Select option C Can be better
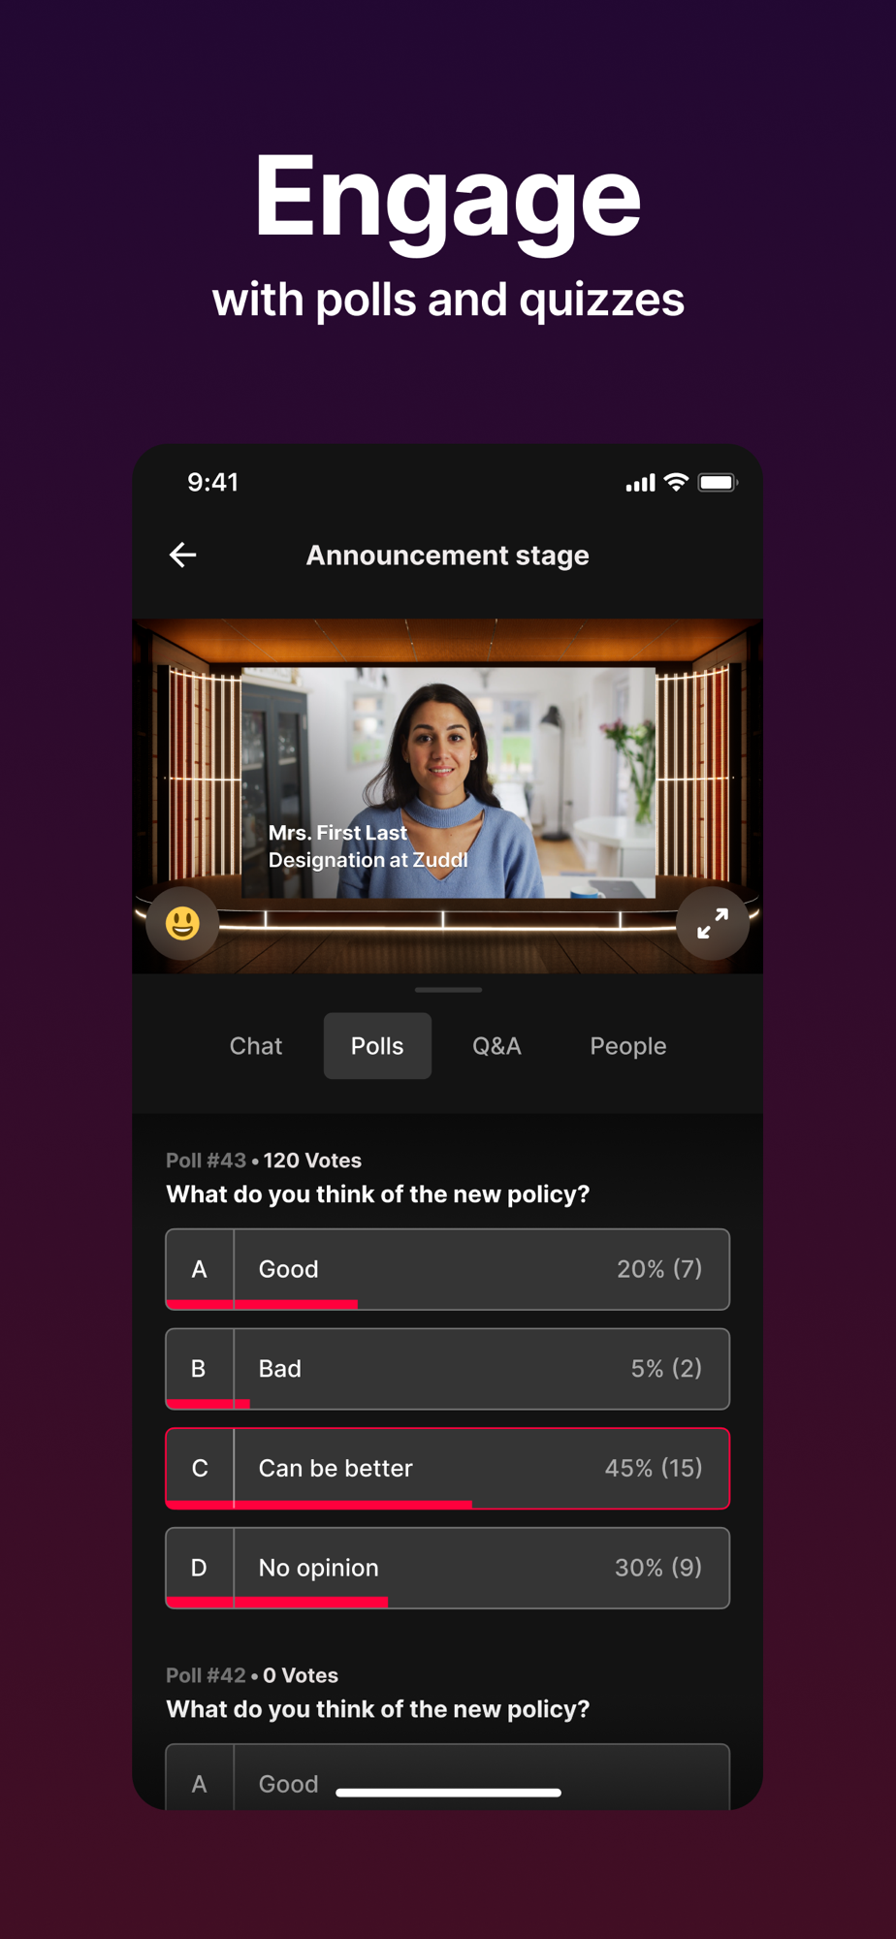The height and width of the screenshot is (1939, 896). pos(448,1468)
